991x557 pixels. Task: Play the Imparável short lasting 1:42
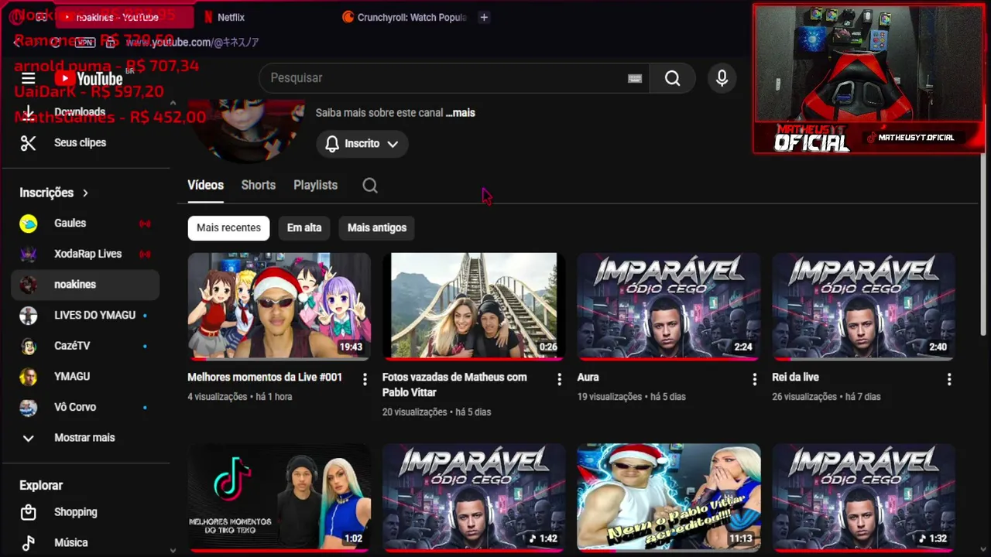tap(474, 497)
